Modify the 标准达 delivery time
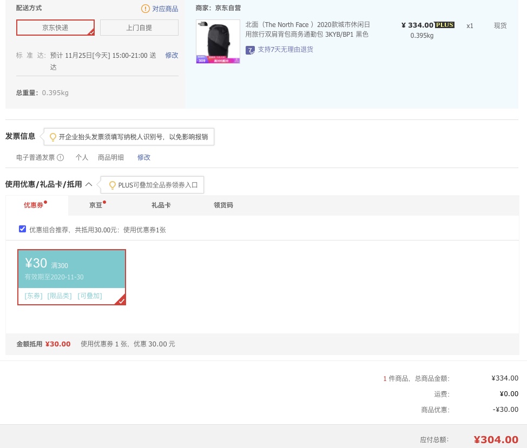The height and width of the screenshot is (448, 527). click(172, 55)
